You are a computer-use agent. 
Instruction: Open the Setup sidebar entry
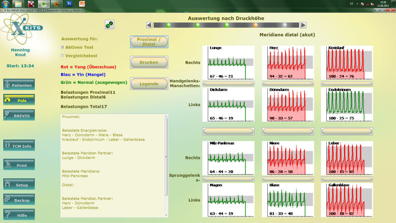tap(19, 185)
